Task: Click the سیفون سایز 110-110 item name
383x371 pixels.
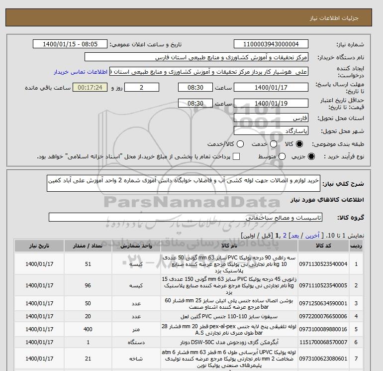Action: click(229, 316)
